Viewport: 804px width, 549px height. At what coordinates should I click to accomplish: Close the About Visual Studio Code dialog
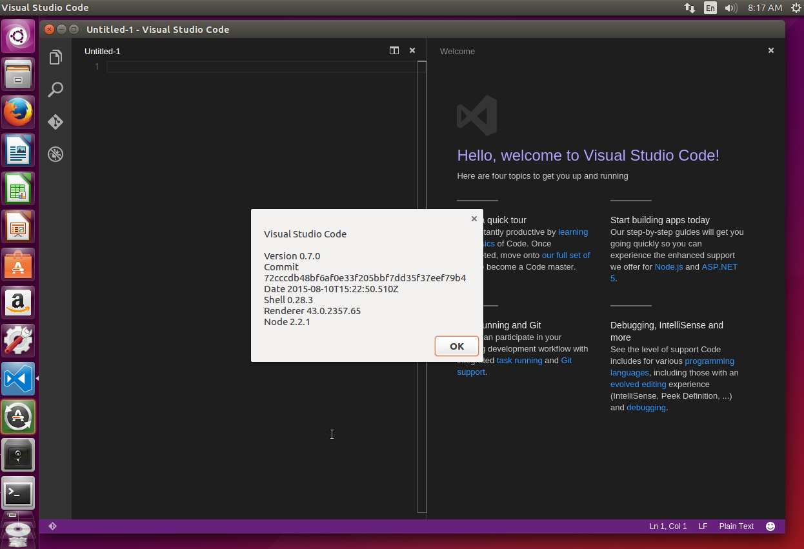(x=474, y=219)
